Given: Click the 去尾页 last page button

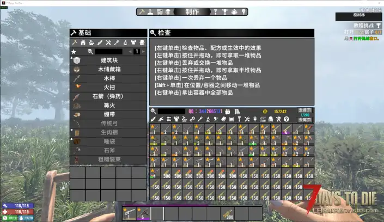Looking at the screenshot, I should 304,120.
